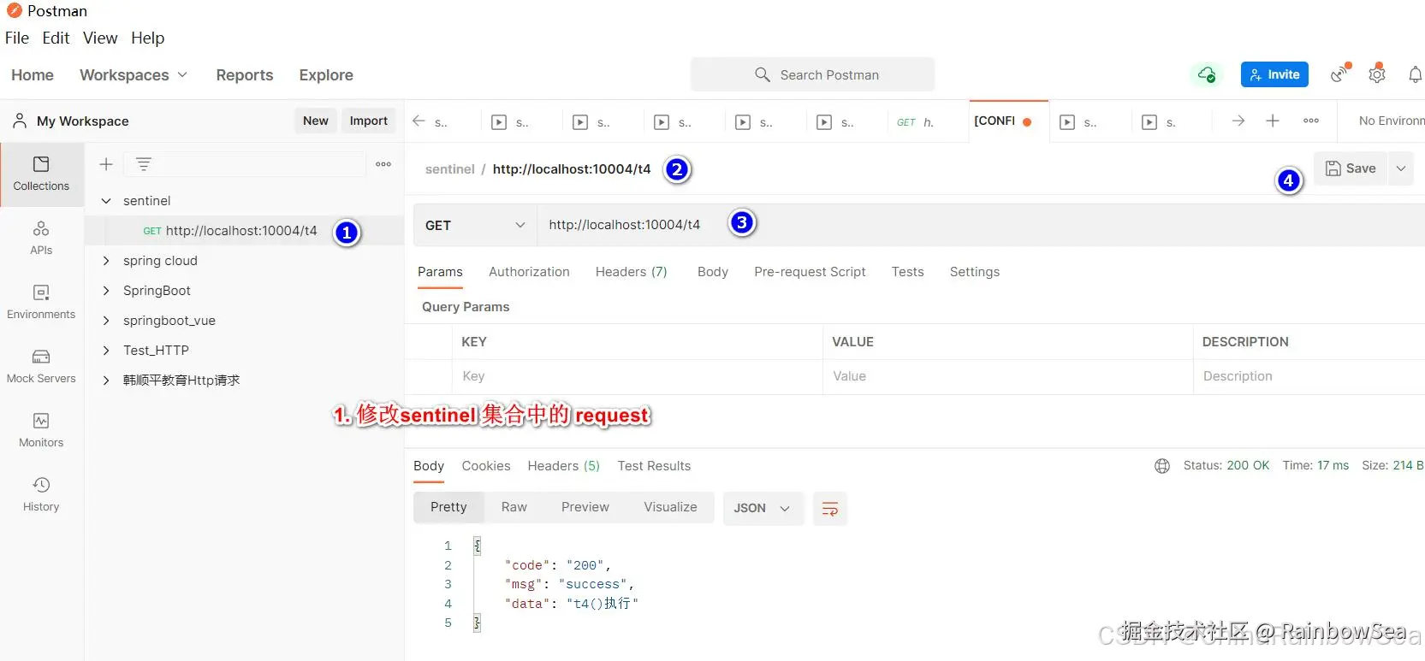The image size is (1425, 661).
Task: Click the Invite button
Action: [x=1274, y=75]
